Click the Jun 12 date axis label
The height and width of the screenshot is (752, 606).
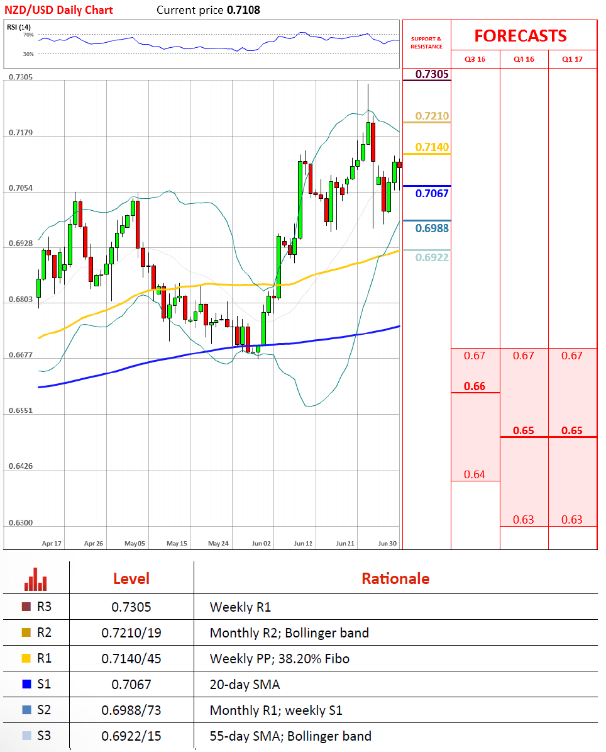303,543
